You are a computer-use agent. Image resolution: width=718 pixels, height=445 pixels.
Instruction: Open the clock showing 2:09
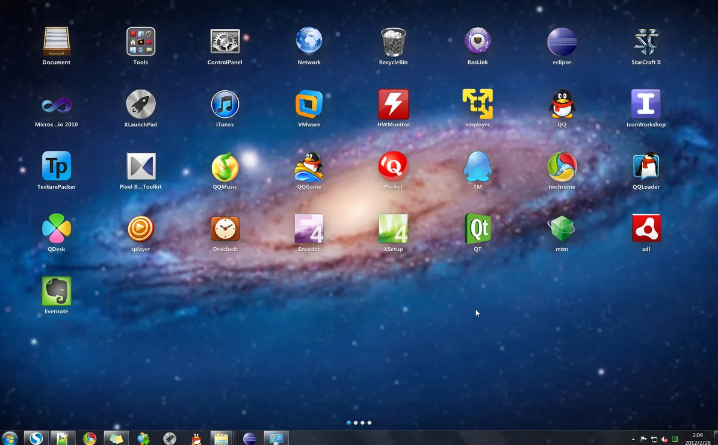pos(698,438)
